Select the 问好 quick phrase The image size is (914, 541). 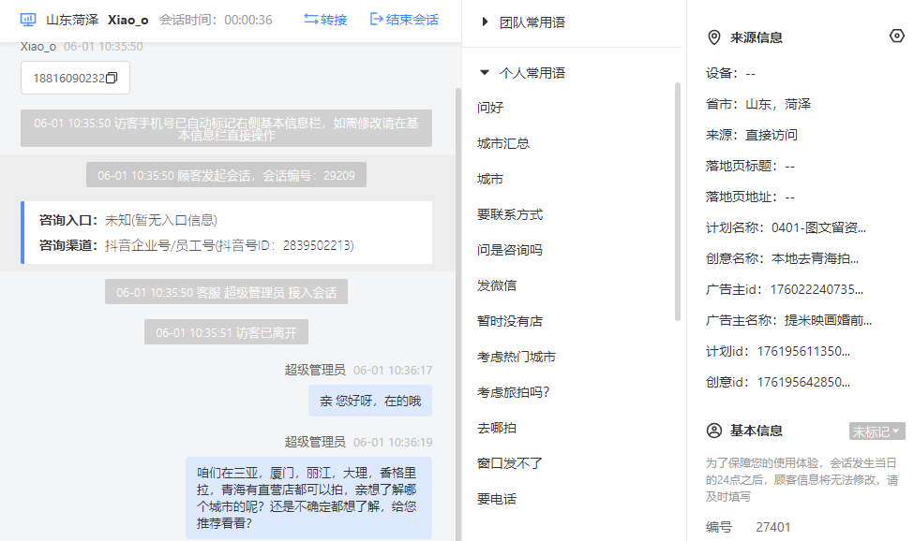[x=490, y=108]
